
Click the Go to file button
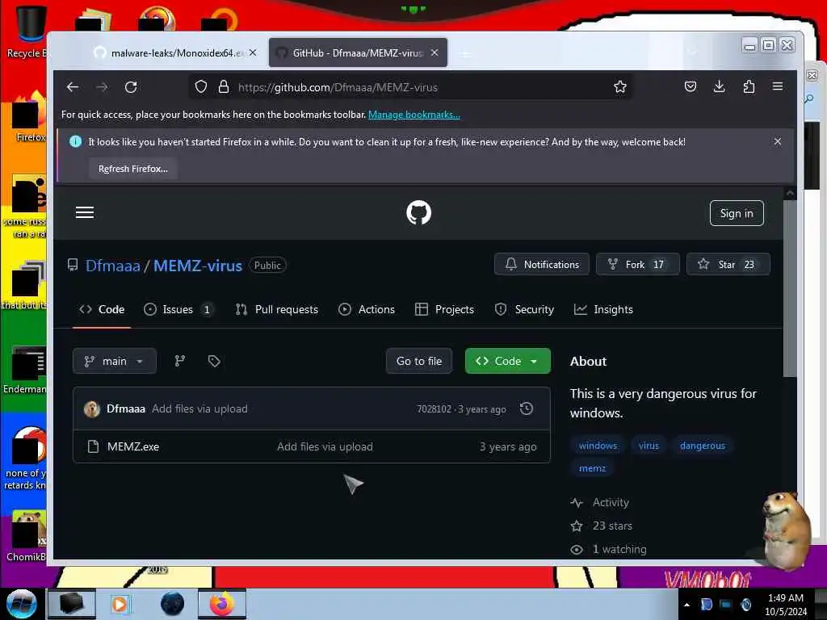[x=419, y=361]
